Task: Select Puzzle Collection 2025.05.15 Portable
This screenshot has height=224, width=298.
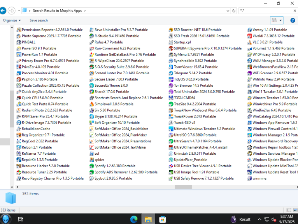Action: [48, 86]
